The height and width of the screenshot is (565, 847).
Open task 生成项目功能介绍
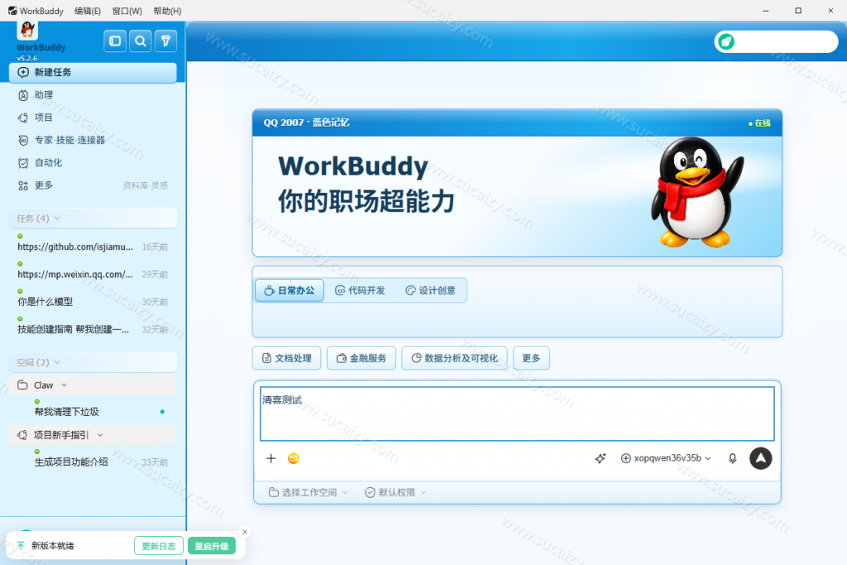[93, 460]
